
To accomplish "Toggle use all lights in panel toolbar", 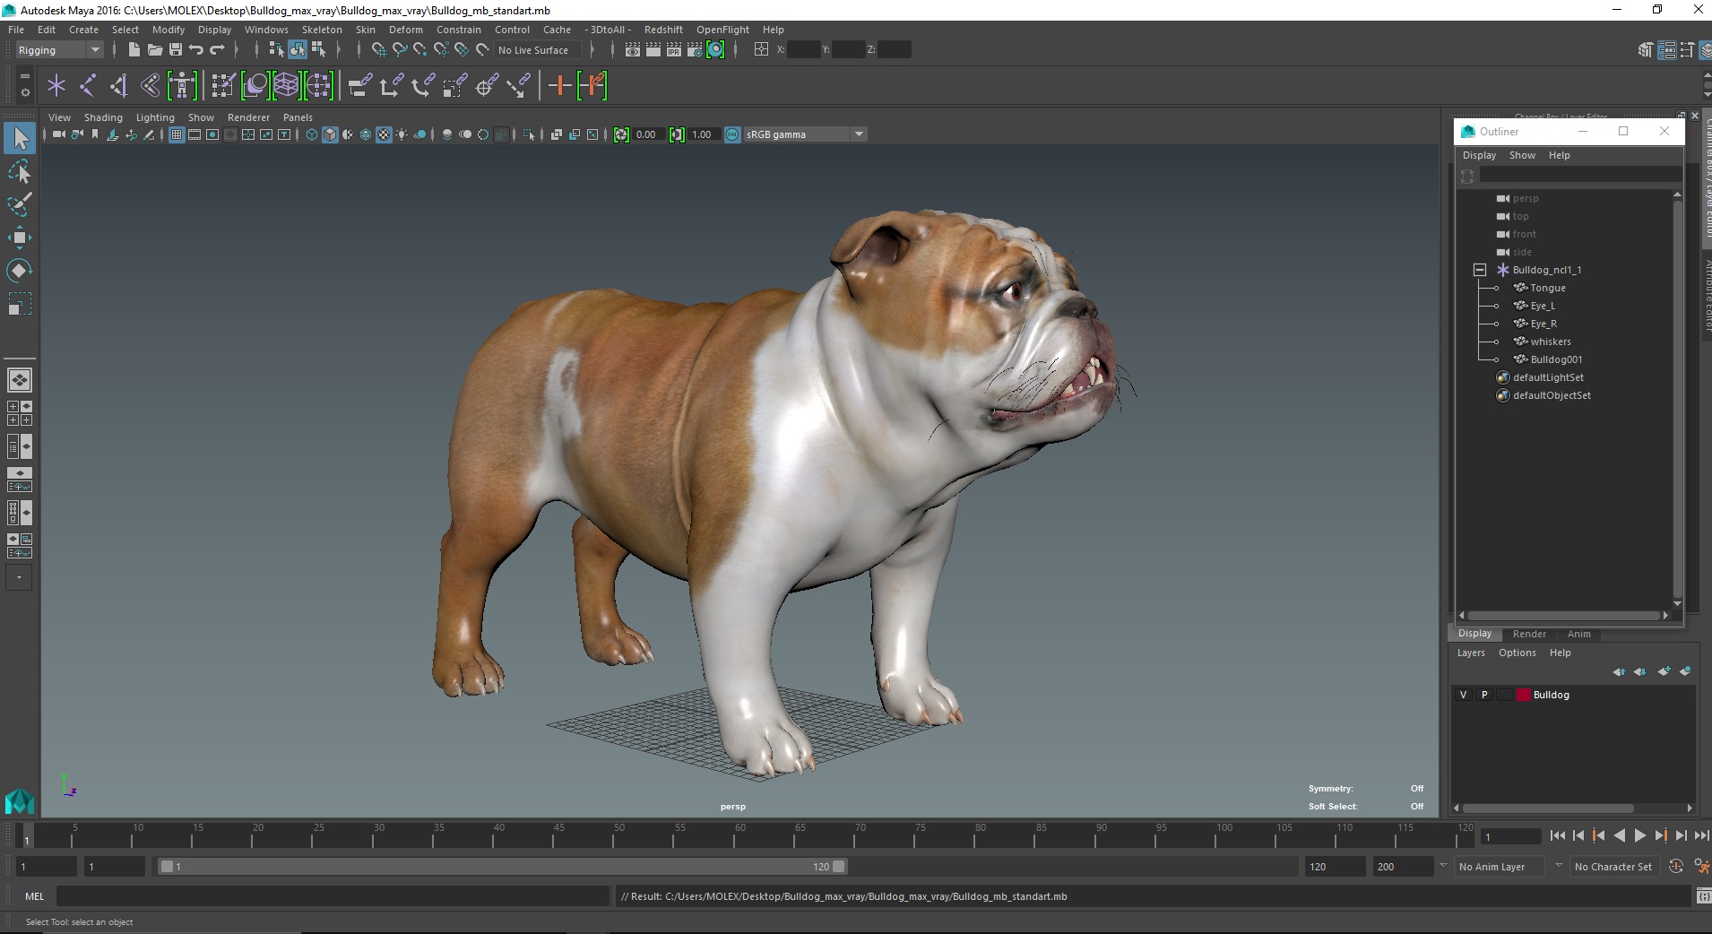I will click(402, 134).
